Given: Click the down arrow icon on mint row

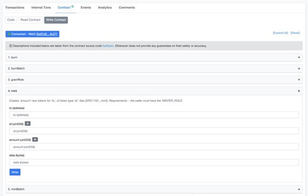Looking at the screenshot, I should tap(299, 91).
